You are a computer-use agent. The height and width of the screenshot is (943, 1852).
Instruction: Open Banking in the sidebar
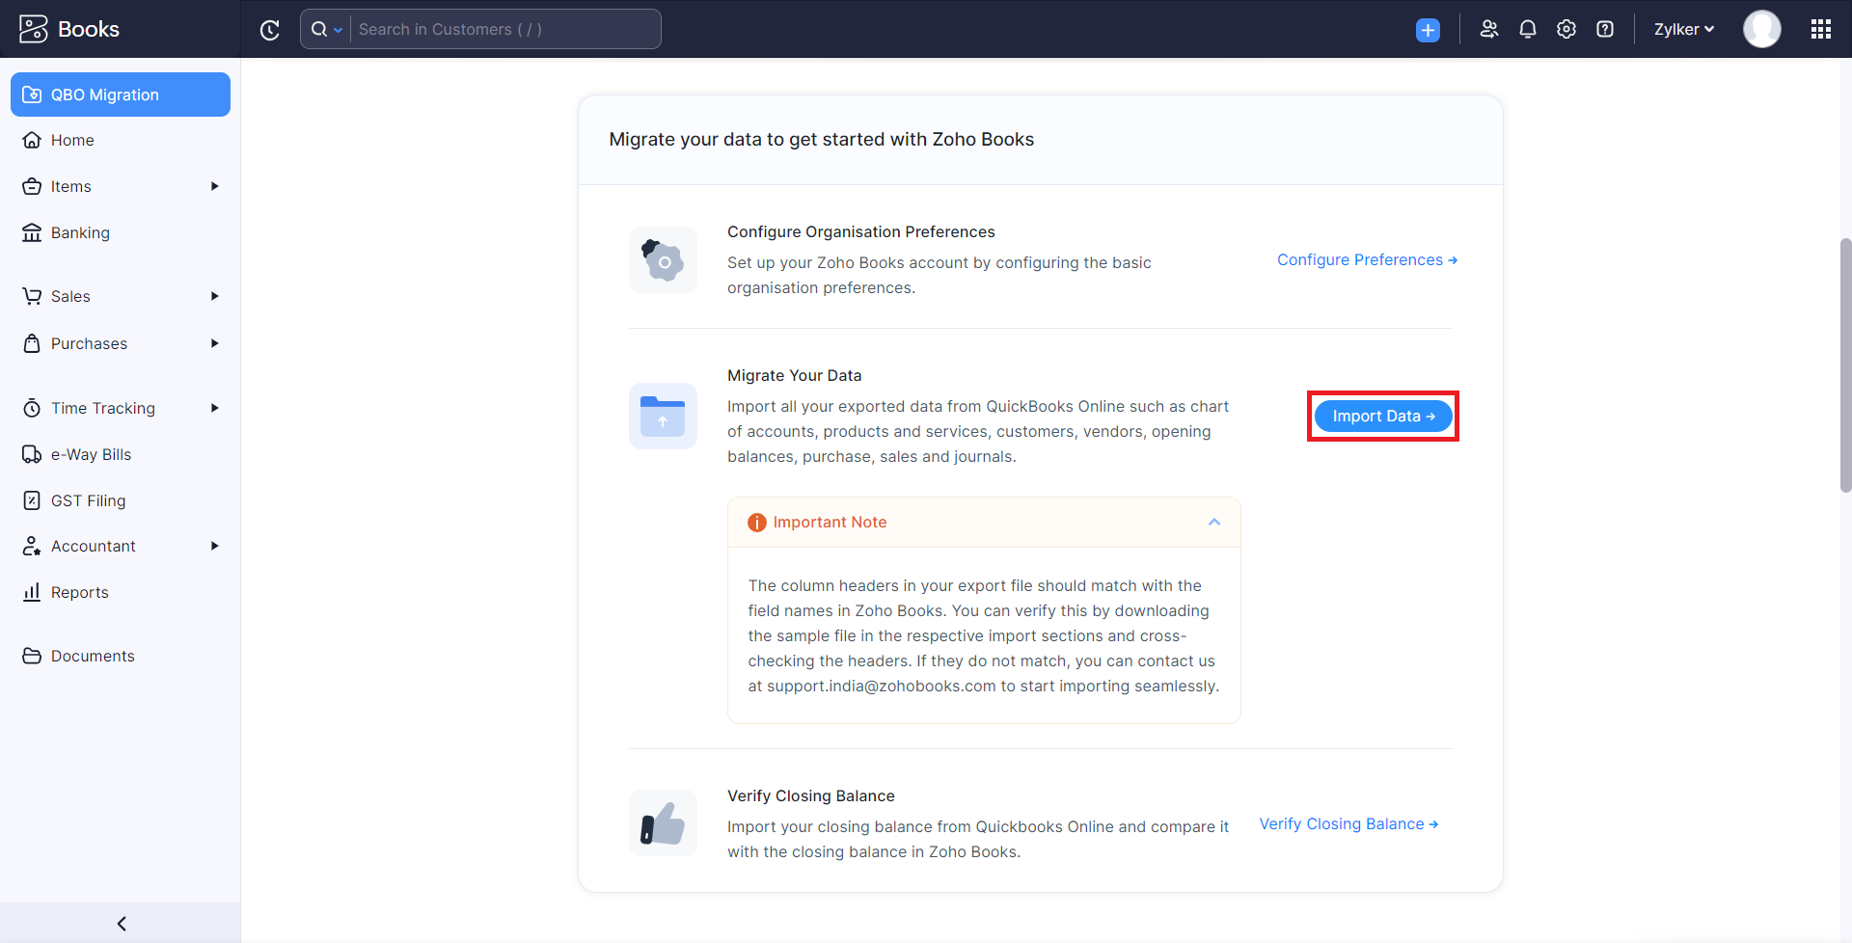click(121, 232)
